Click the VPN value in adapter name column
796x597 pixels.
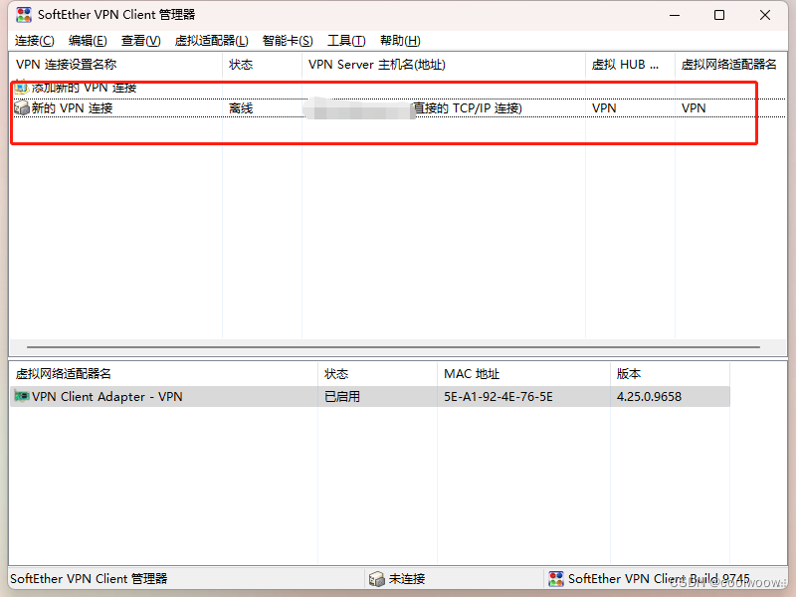[x=694, y=108]
